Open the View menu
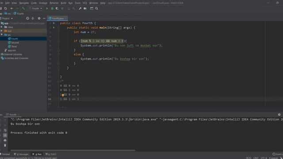Viewport: 283px width, 159px height. tap(14, 3)
